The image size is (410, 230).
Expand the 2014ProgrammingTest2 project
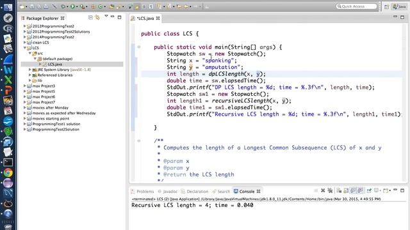coord(24,37)
